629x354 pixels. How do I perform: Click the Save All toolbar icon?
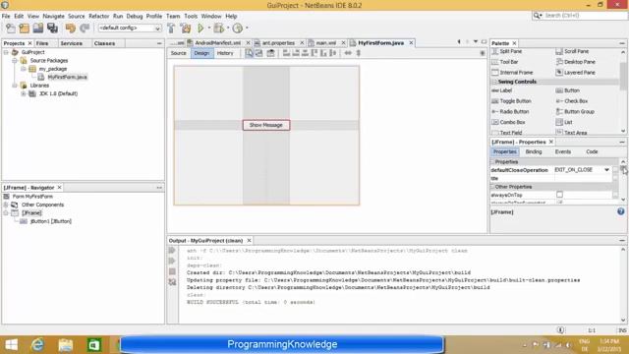(52, 29)
